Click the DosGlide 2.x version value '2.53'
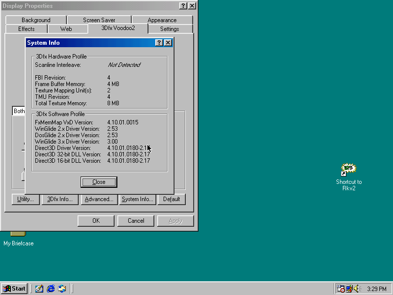 pos(112,135)
